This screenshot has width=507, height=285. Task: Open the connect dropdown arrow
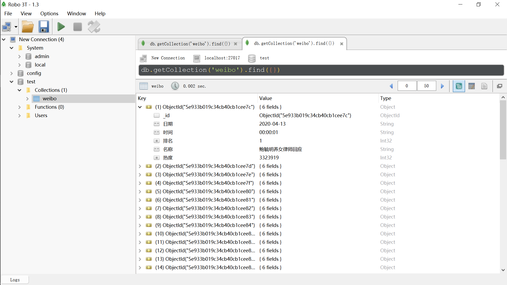pyautogui.click(x=16, y=27)
